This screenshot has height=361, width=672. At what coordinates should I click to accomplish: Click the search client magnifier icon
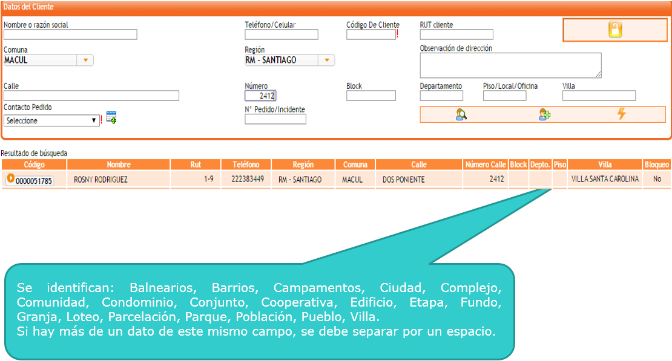click(461, 114)
